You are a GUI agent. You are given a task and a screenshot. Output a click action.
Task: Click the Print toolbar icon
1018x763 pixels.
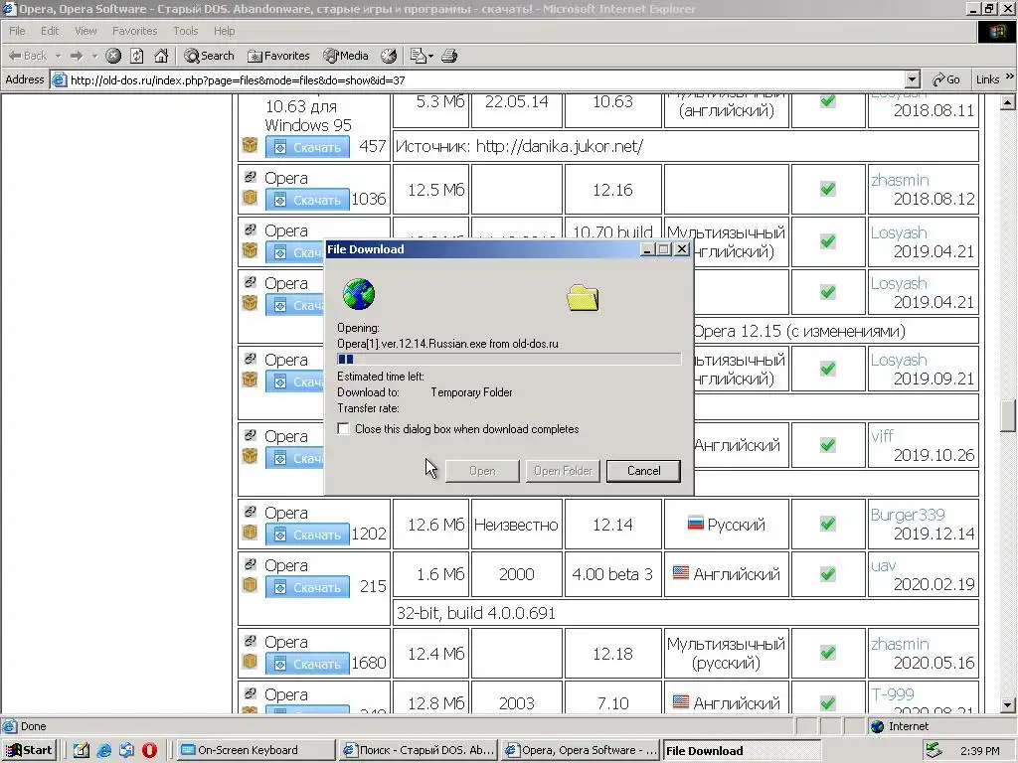(449, 56)
